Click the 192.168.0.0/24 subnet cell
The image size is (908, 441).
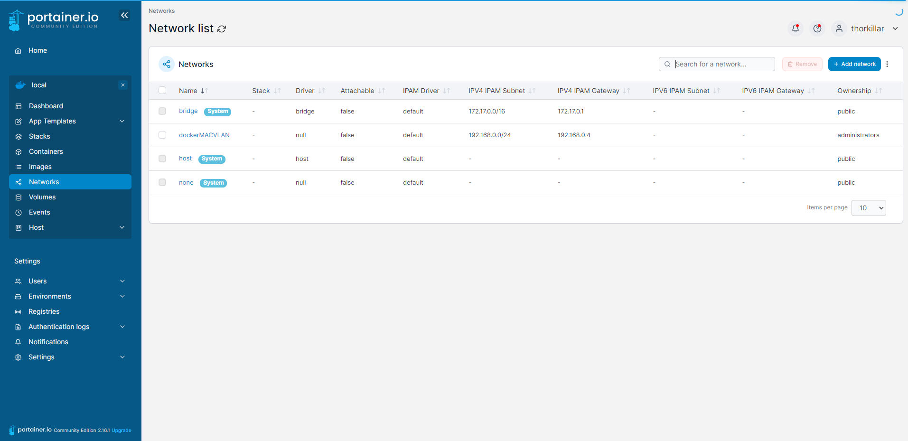pos(490,135)
